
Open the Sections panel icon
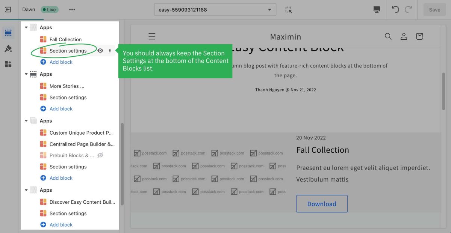8,33
